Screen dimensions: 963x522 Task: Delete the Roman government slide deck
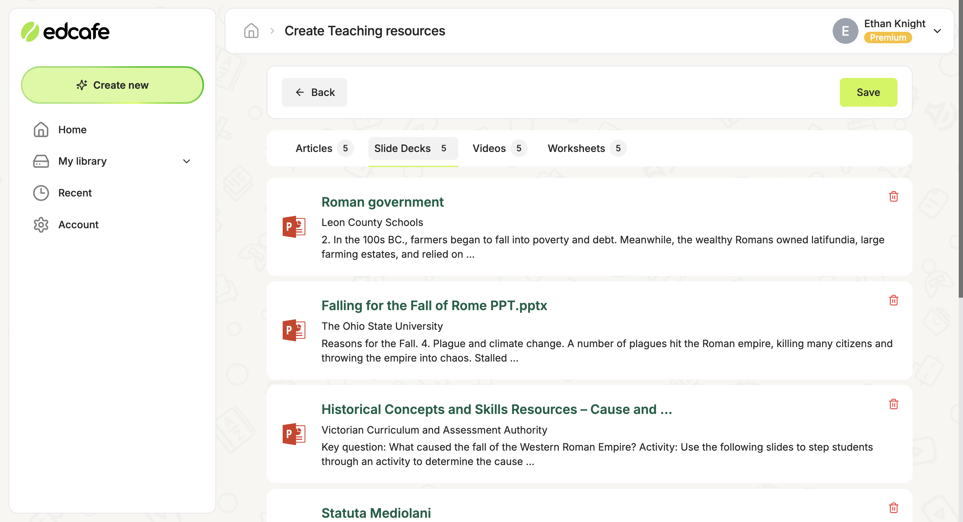pos(894,196)
